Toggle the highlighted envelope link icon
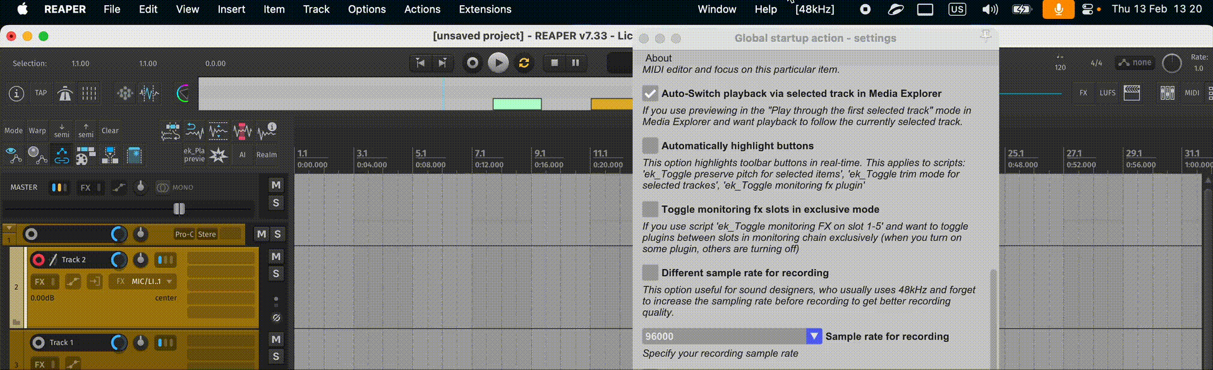Screen dimensions: 1213x370 click(62, 155)
